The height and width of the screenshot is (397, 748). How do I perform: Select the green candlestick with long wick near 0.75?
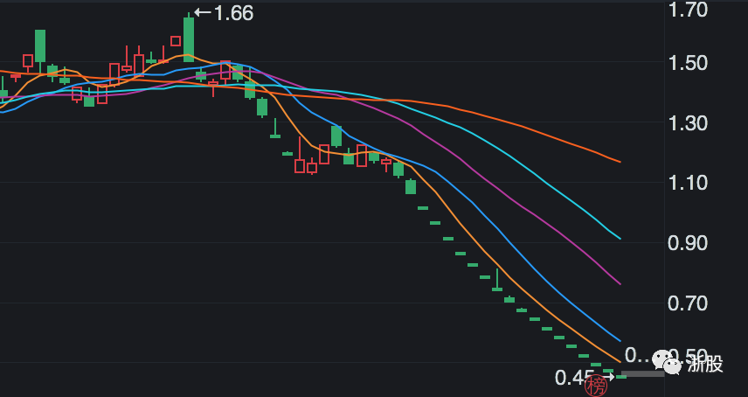[497, 280]
